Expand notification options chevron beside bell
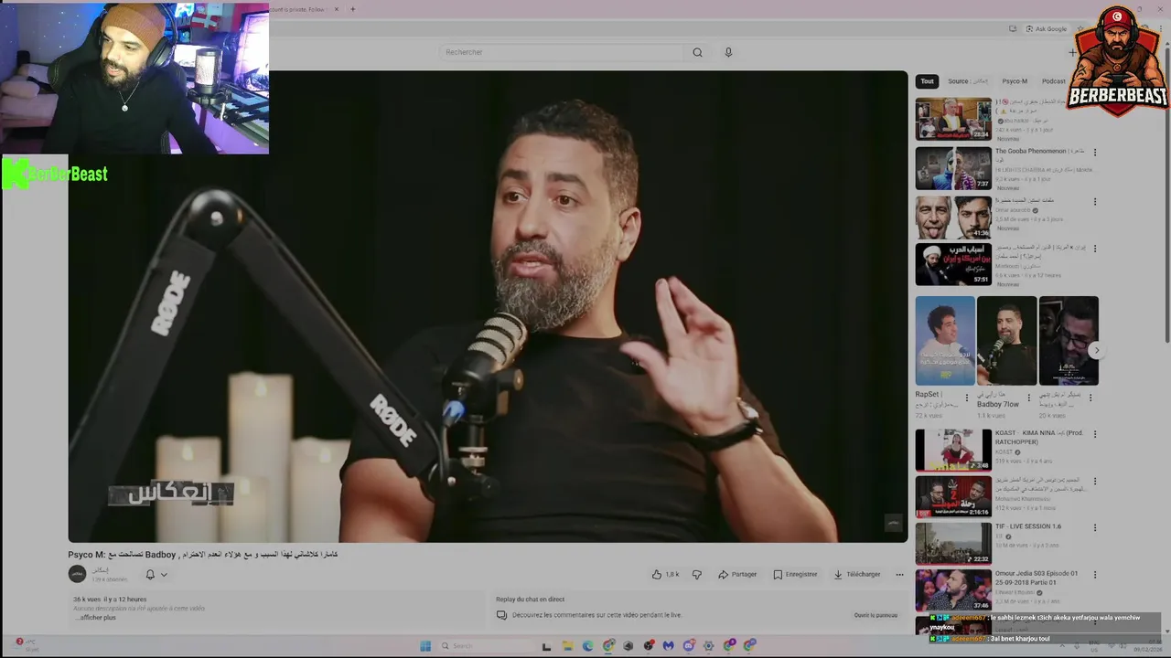The height and width of the screenshot is (658, 1171). coord(164,575)
